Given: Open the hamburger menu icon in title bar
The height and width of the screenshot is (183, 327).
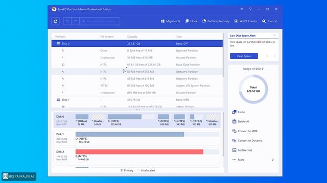Looking at the screenshot, I should (242, 9).
